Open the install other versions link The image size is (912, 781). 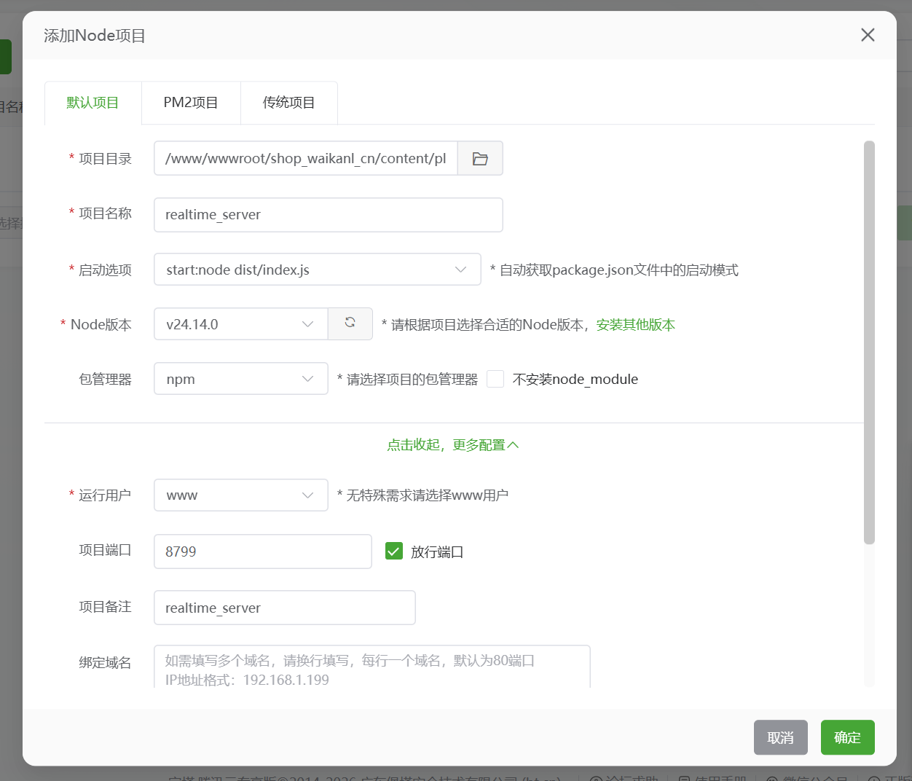(x=635, y=325)
